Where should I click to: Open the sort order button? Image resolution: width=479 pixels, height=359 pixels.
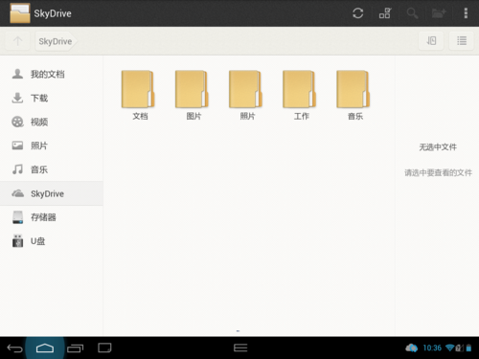point(431,41)
